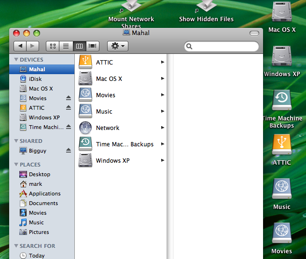Viewport: 306px width, 259px height.
Task: Open the mark home folder
Action: coord(42,184)
